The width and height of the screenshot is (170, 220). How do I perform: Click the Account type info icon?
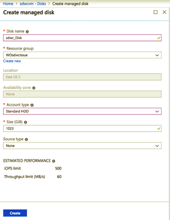32,105
